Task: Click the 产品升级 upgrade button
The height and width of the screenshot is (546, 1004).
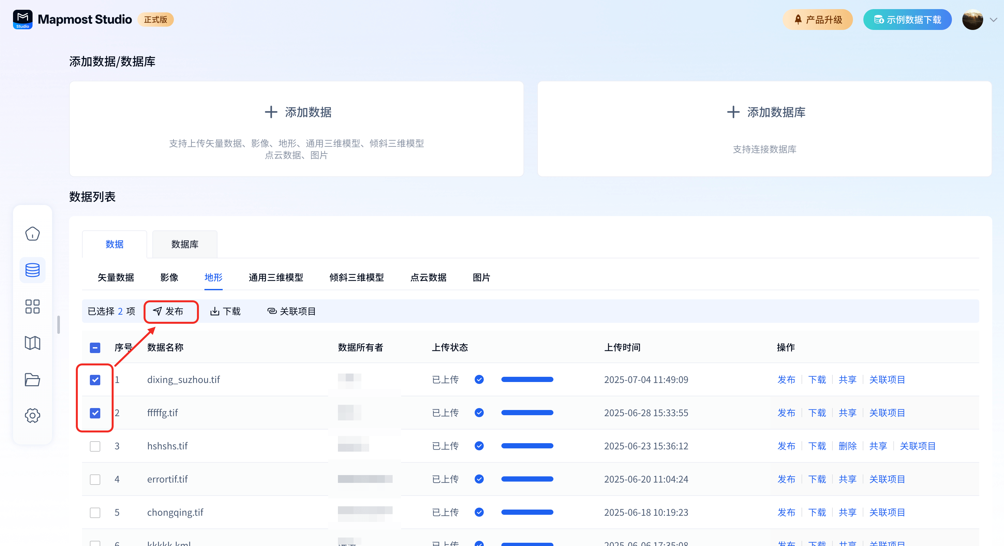Action: (x=817, y=20)
